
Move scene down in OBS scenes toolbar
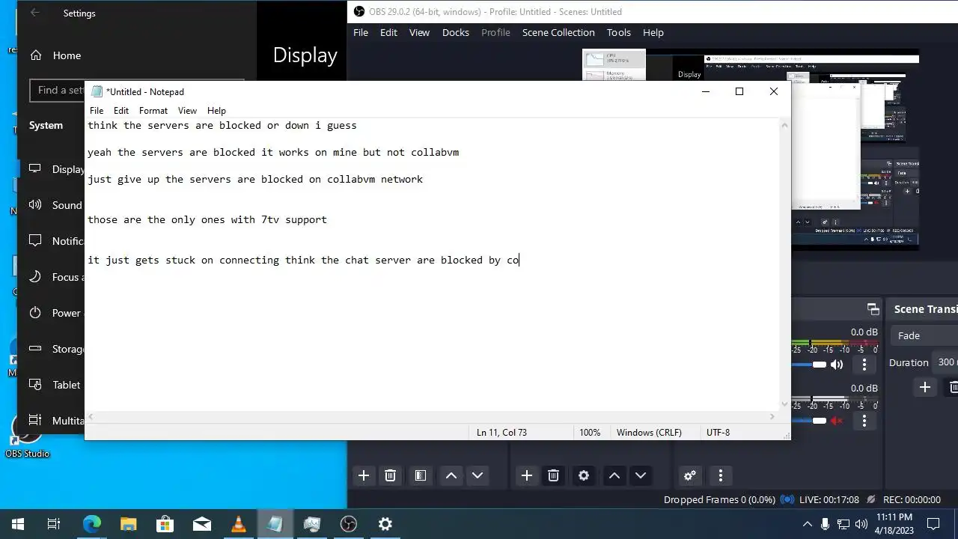478,475
